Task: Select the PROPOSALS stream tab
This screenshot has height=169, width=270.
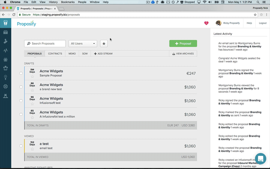Action: (x=34, y=54)
